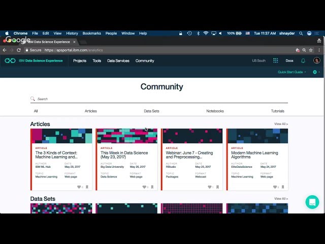Viewport: 325px width, 244px height.
Task: Click the search magnifier in Community search
Action: click(32, 99)
